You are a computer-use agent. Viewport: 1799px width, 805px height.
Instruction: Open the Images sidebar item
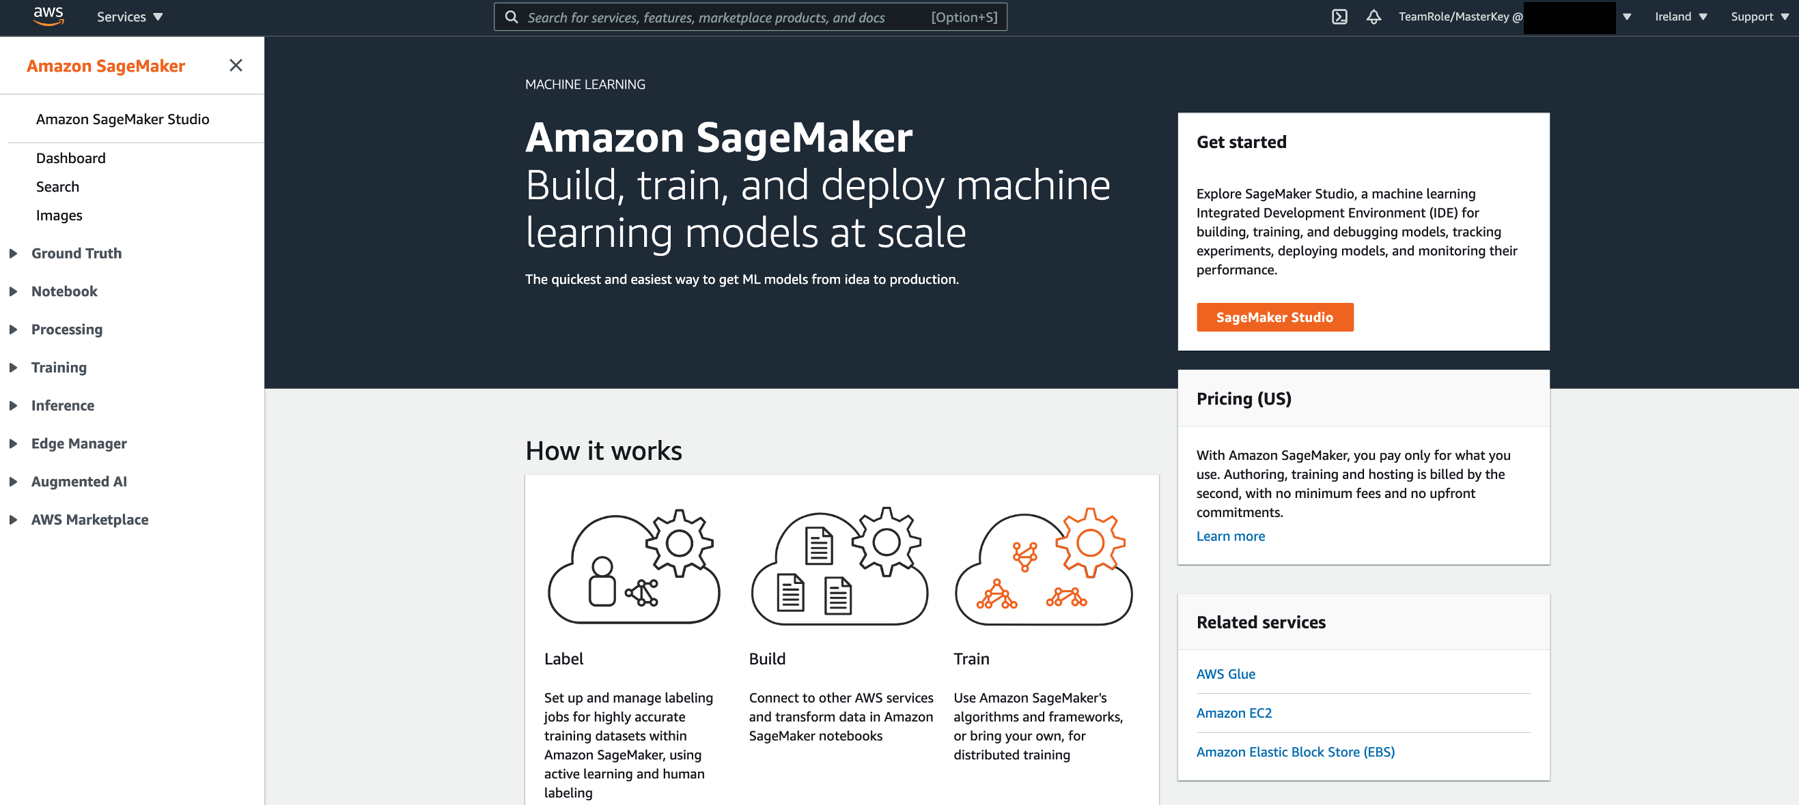click(x=59, y=216)
